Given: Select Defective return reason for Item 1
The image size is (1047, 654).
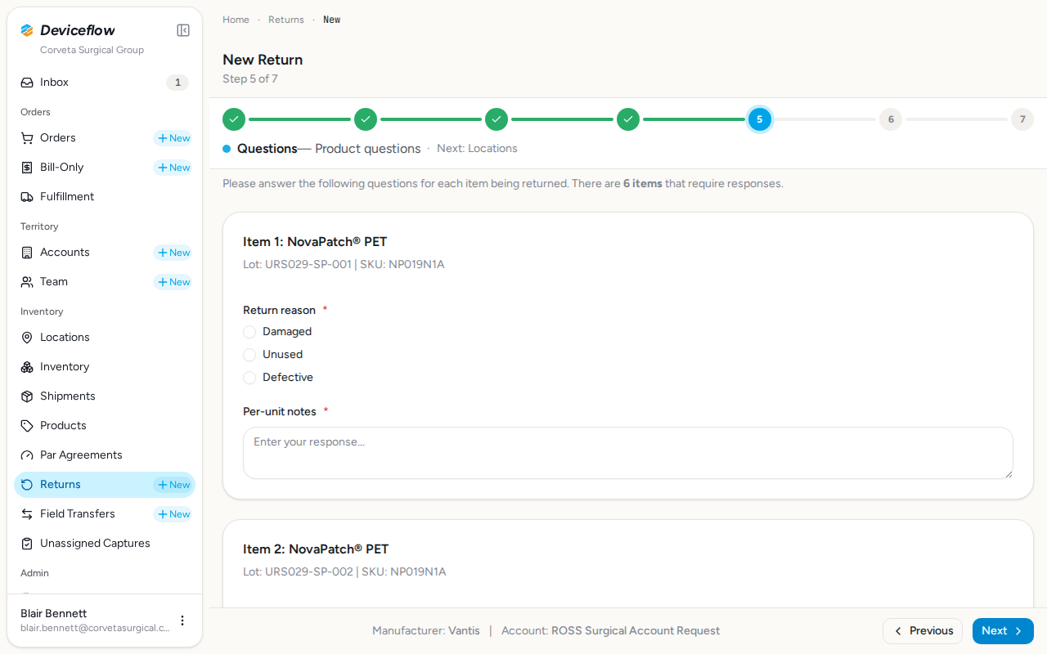Looking at the screenshot, I should pos(249,378).
